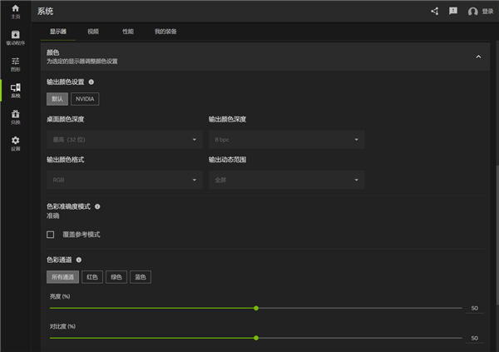Go to the 主页 (Home) sidebar icon
The image size is (499, 352).
click(x=15, y=11)
